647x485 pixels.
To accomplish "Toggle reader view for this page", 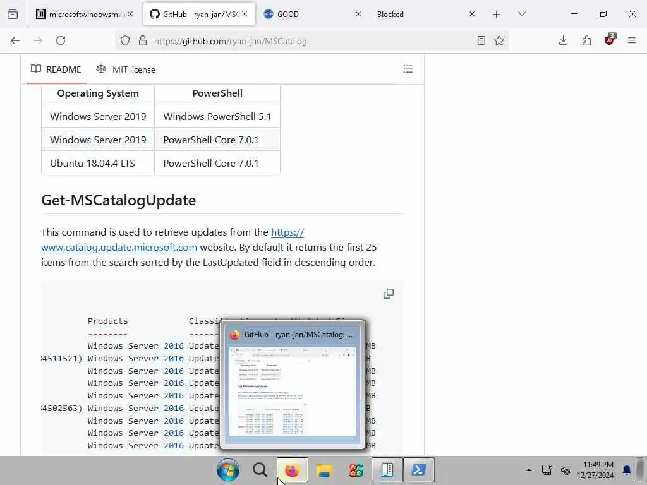I will [x=481, y=40].
